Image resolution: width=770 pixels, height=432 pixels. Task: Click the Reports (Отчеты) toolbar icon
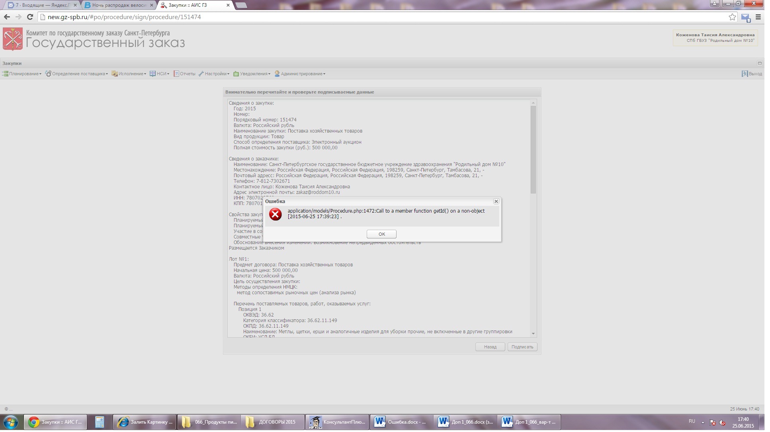(x=176, y=74)
